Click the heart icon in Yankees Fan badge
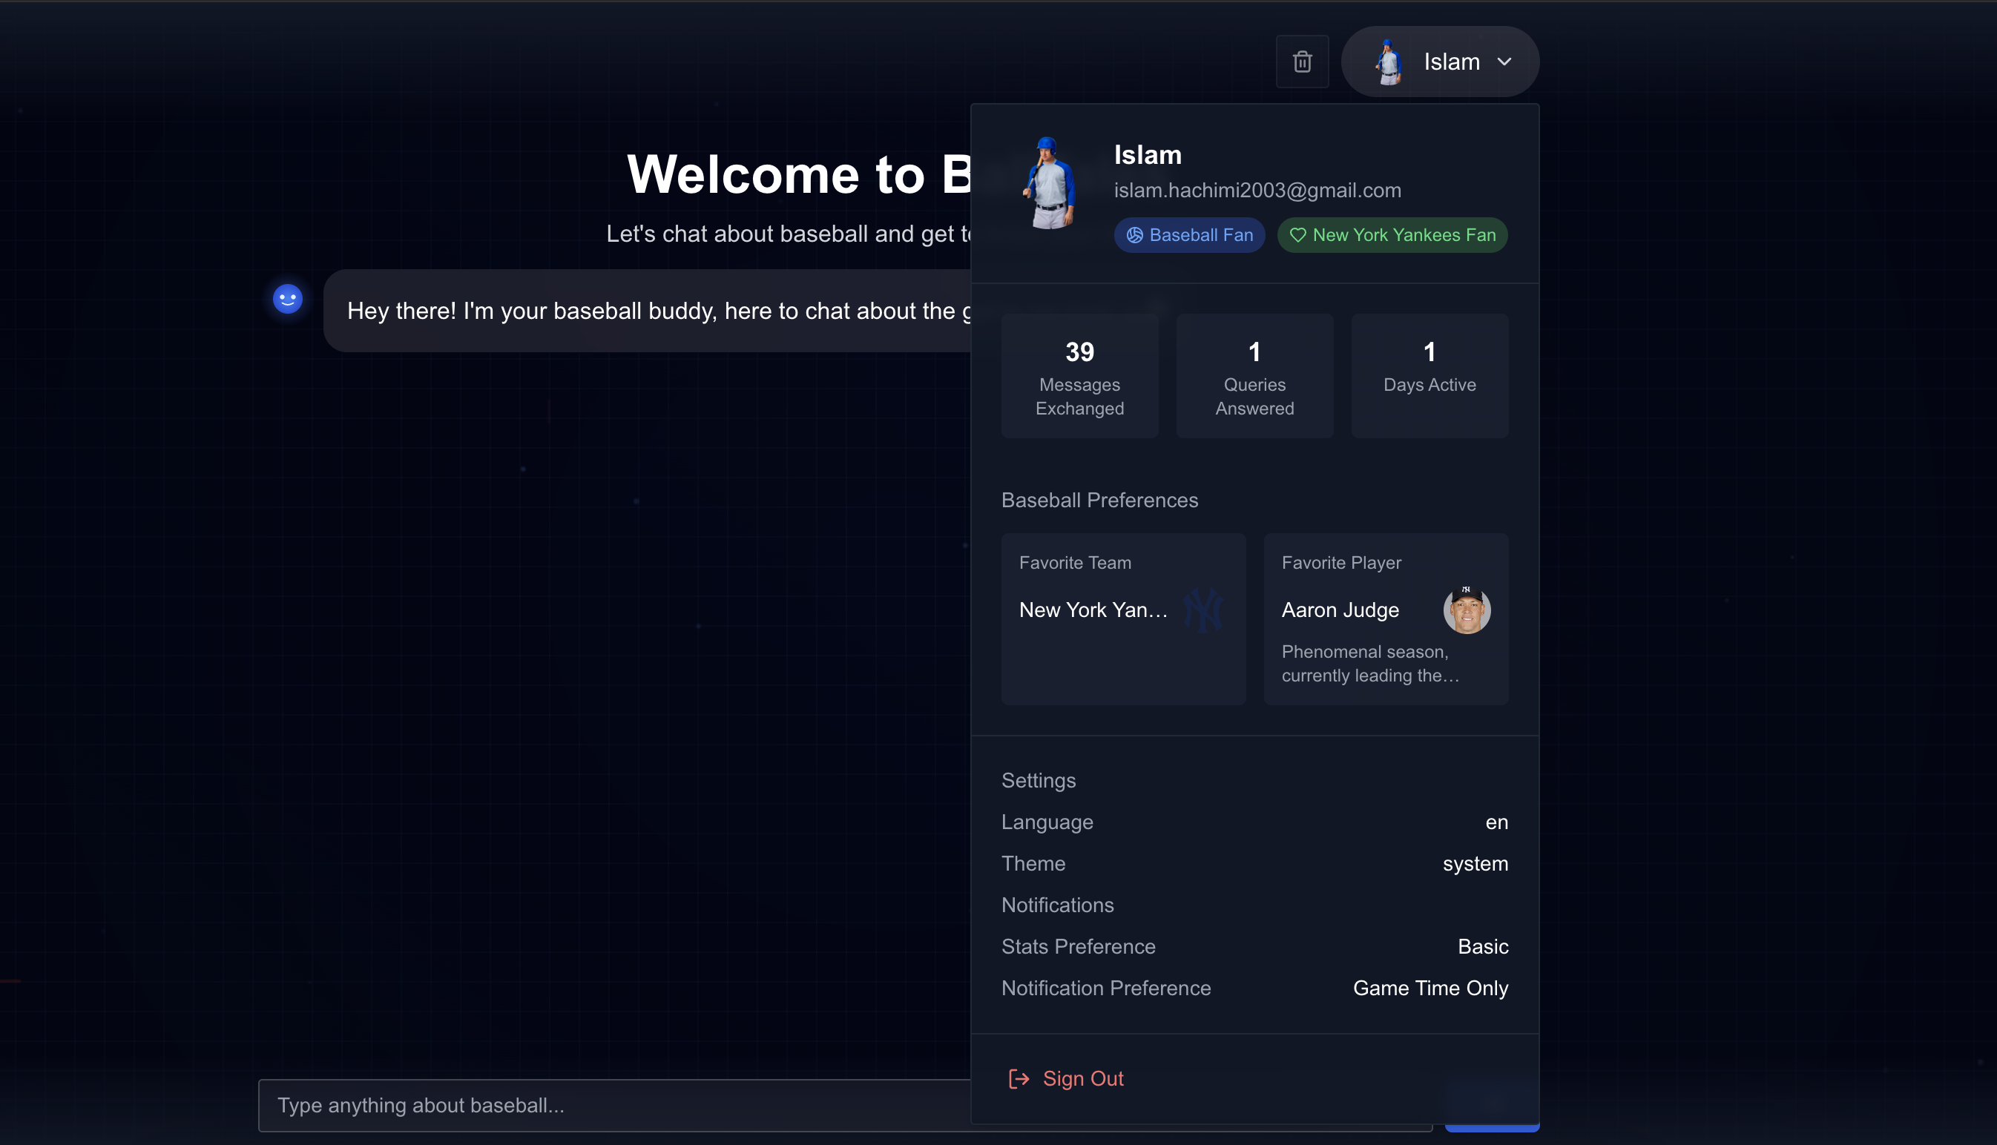Screen dimensions: 1997x1145 [x=1297, y=235]
